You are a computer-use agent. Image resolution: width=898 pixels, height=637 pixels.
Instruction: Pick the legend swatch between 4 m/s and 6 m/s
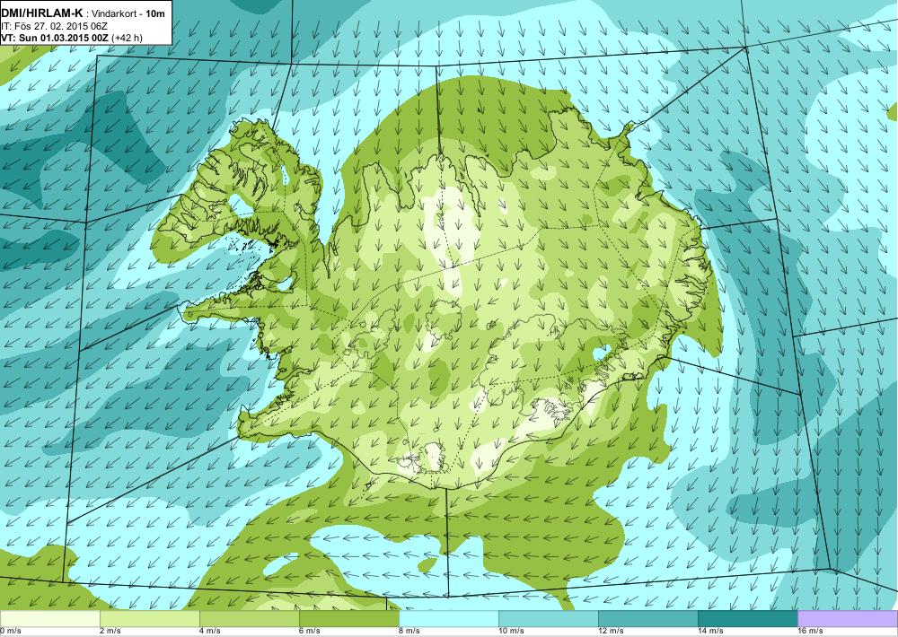click(x=249, y=619)
